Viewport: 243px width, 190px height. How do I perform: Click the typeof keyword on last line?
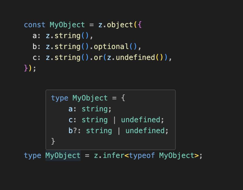[142, 156]
